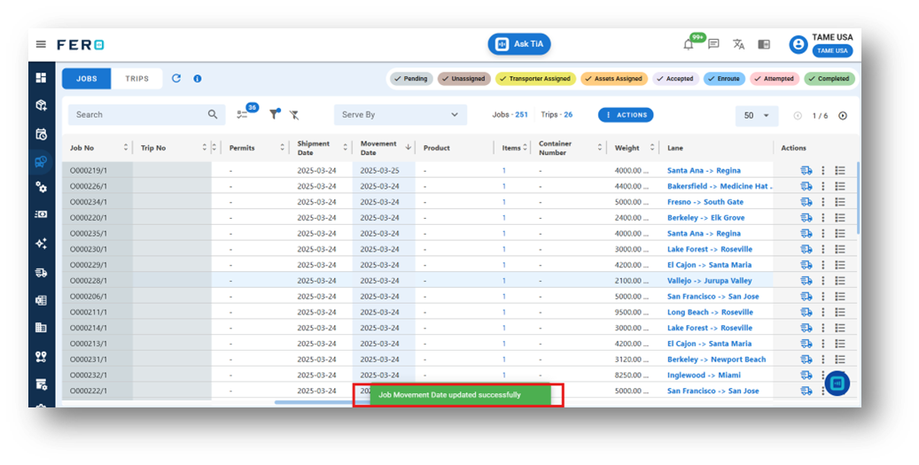Open the calendar schedule icon in sidebar
This screenshot has height=465, width=919.
41,134
